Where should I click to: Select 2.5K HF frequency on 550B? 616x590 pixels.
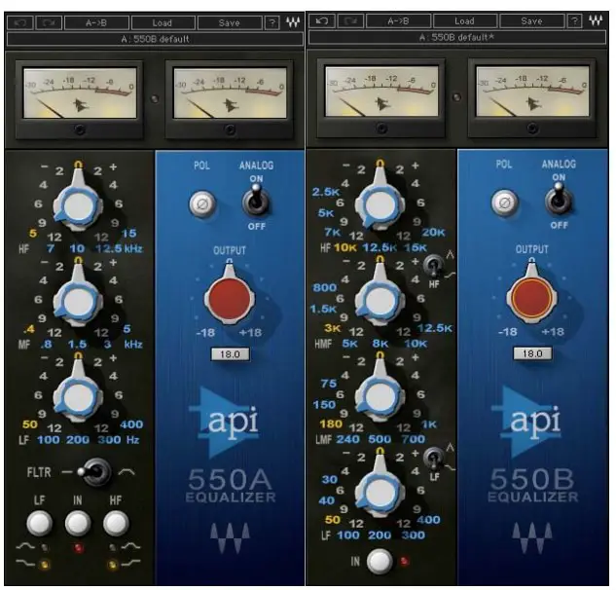326,192
